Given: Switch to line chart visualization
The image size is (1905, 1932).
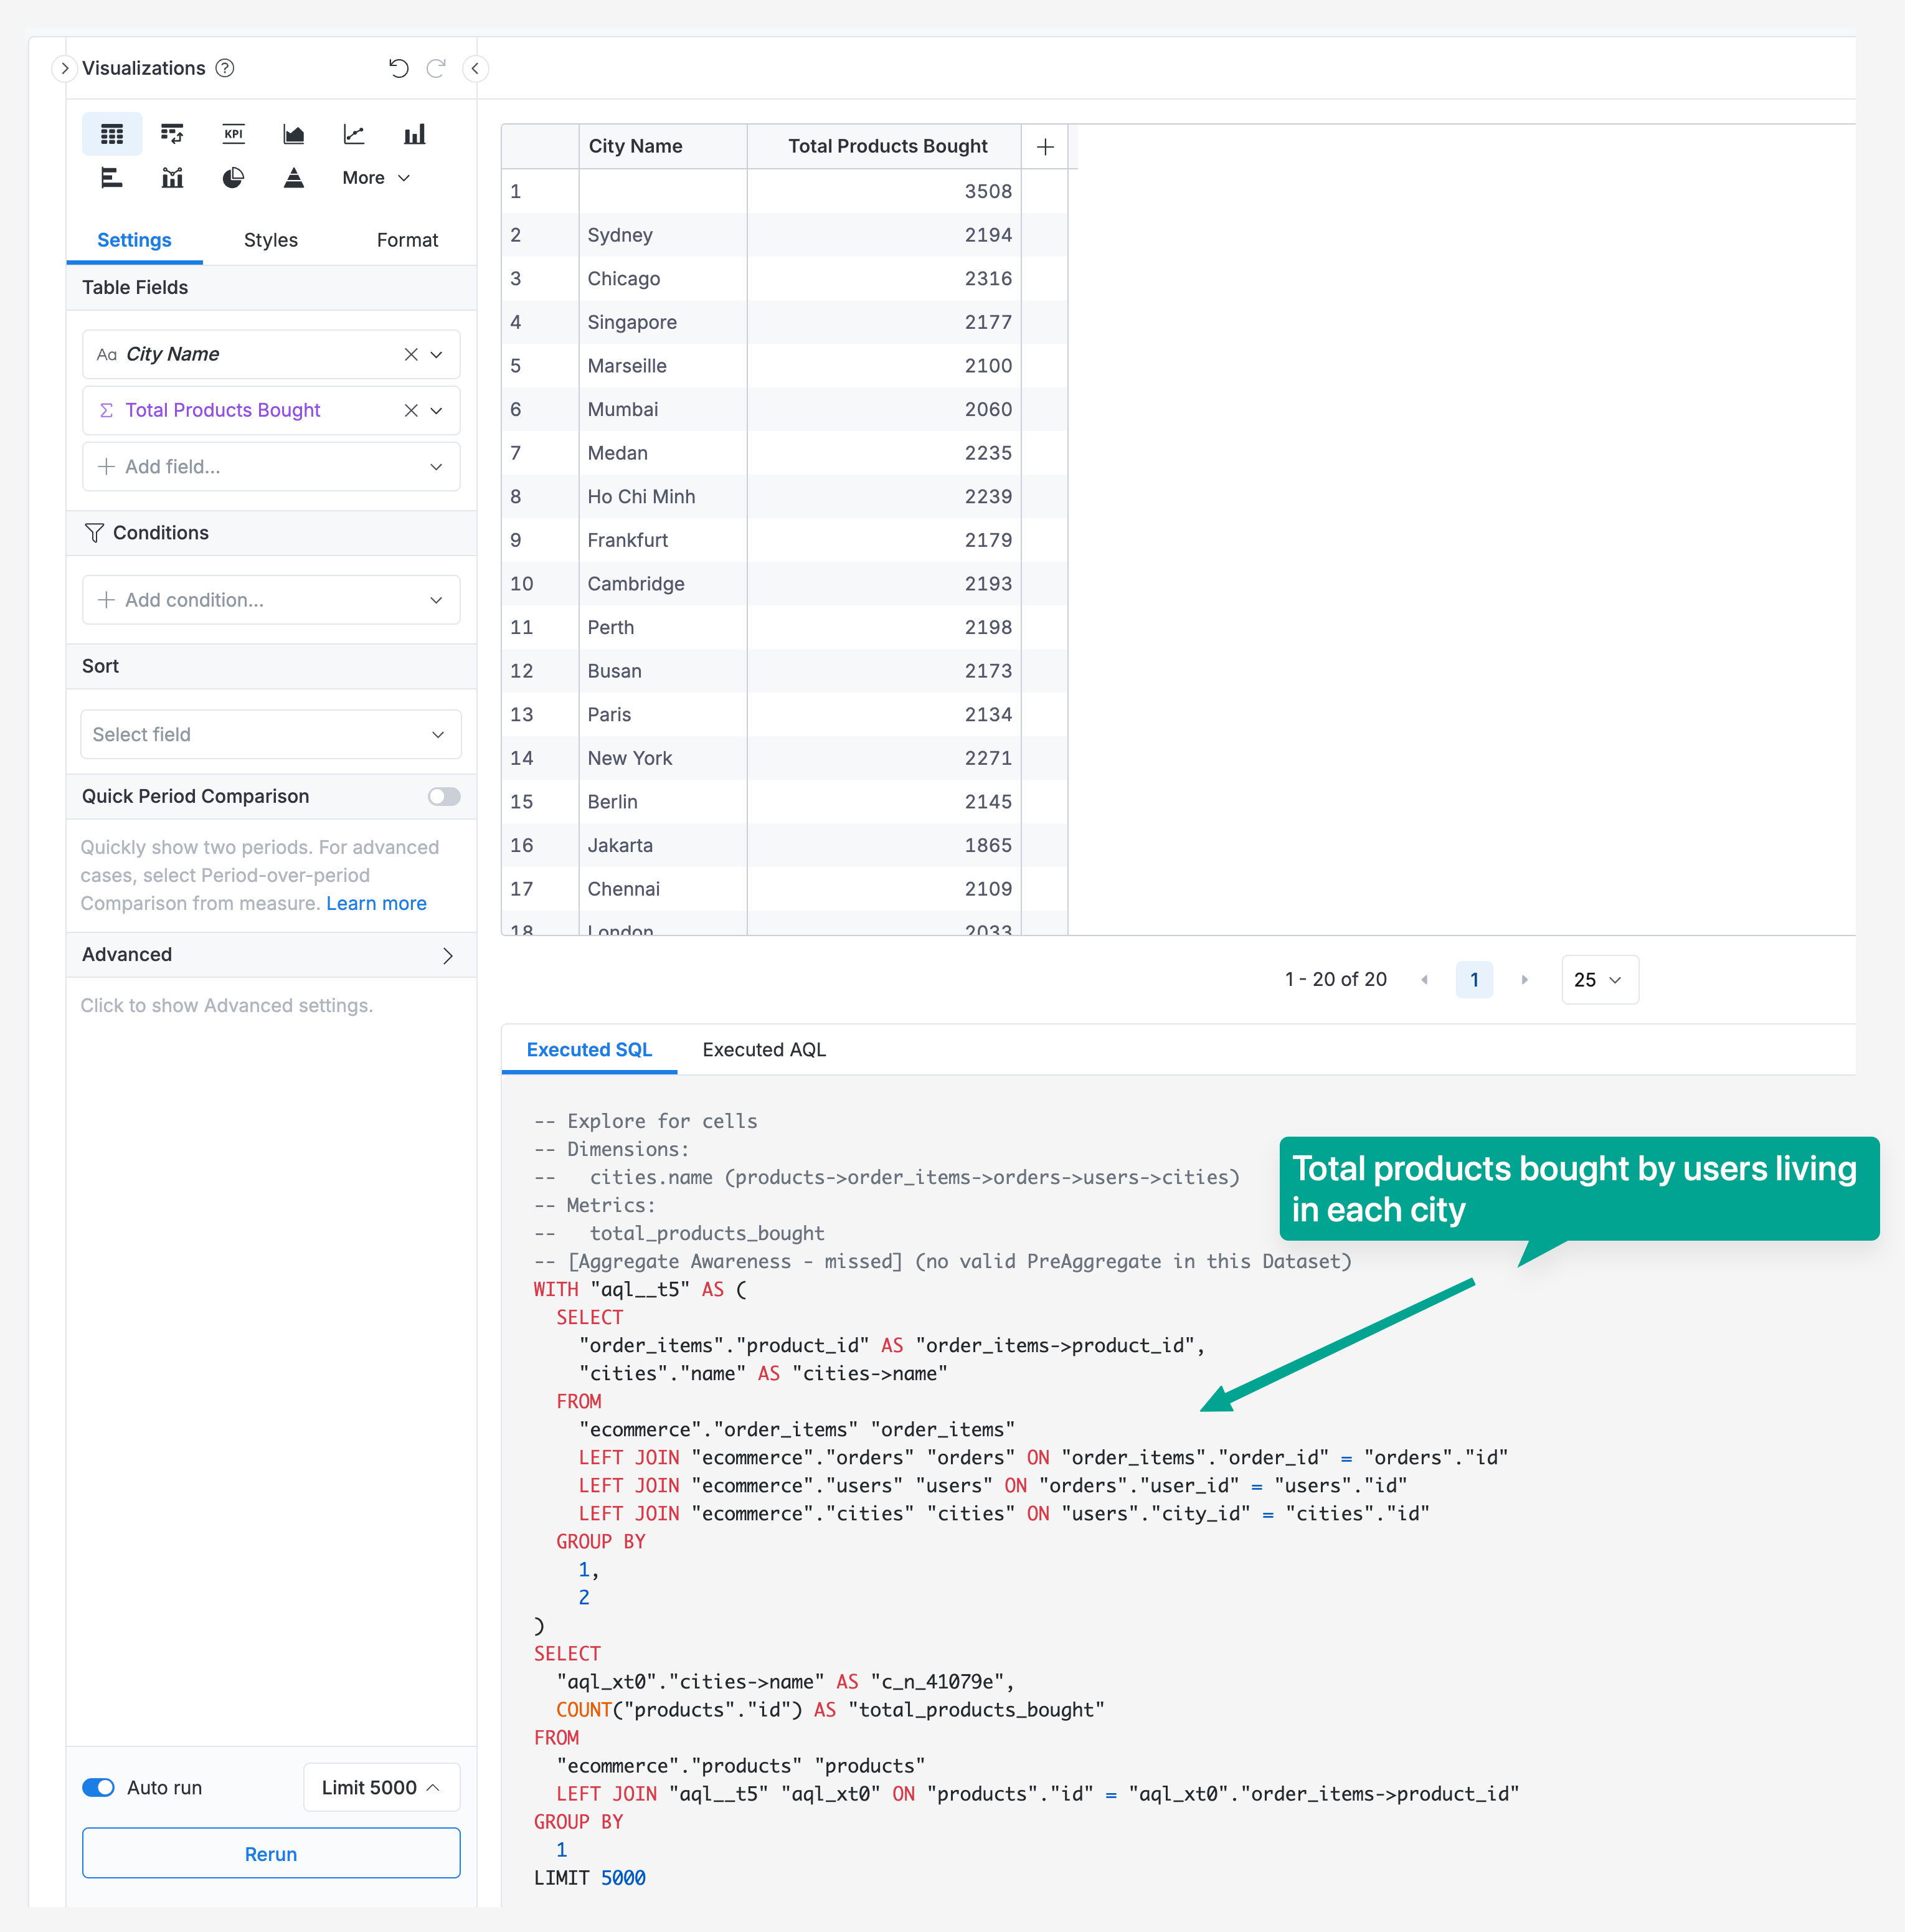Looking at the screenshot, I should (x=354, y=134).
